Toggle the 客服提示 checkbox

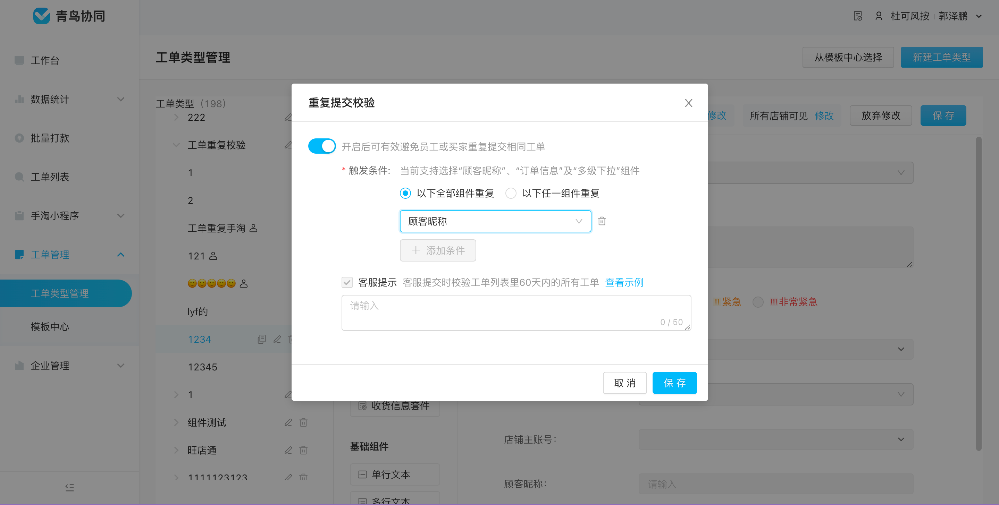347,282
